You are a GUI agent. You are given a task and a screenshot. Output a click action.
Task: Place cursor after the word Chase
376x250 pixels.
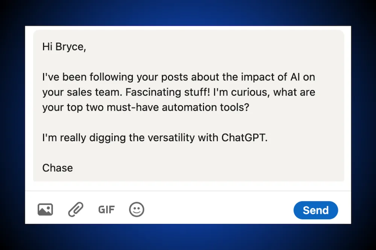[x=74, y=168]
